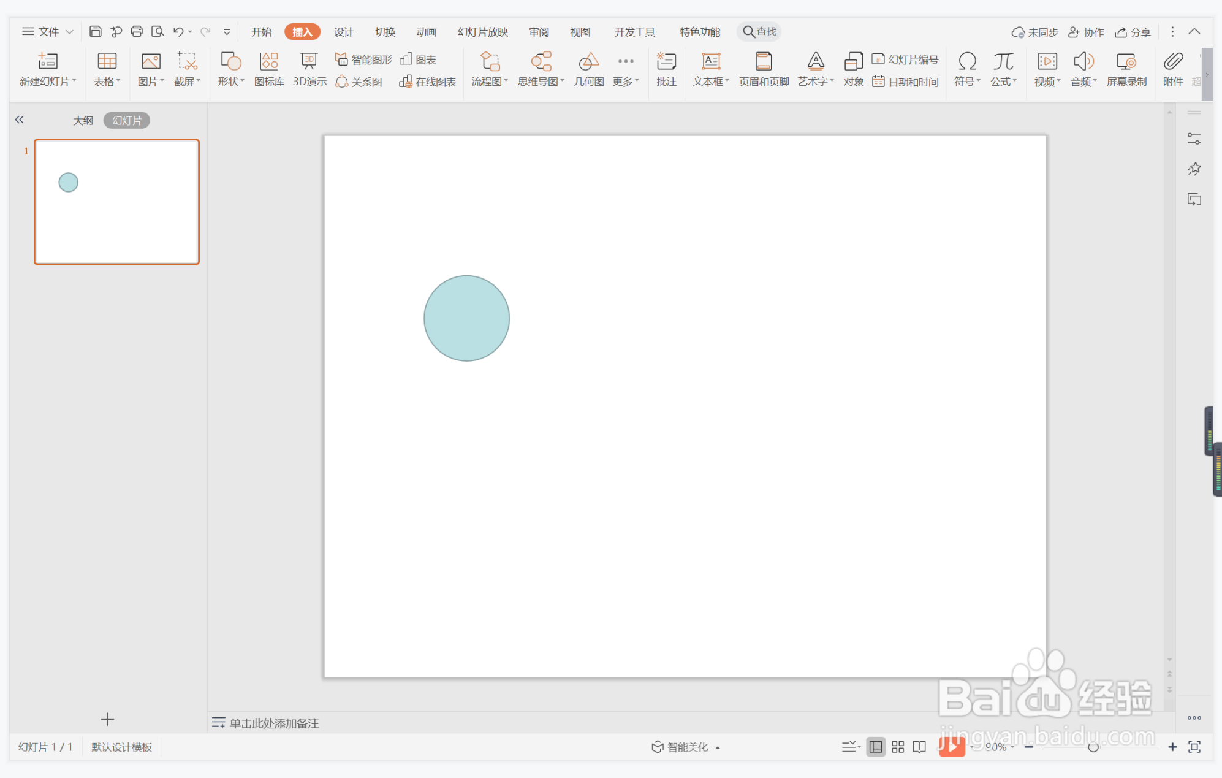1222x778 pixels.
Task: Toggle reading view in status bar
Action: [x=919, y=746]
